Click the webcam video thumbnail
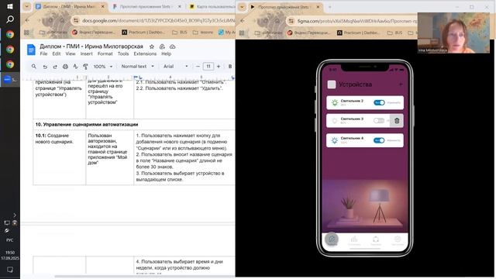 coord(453,33)
